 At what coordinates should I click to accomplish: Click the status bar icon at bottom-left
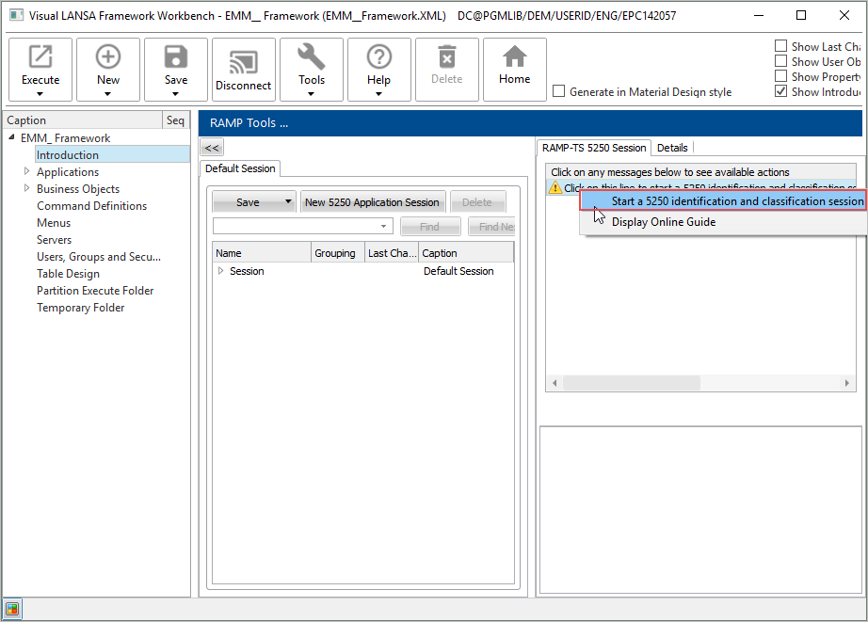12,608
